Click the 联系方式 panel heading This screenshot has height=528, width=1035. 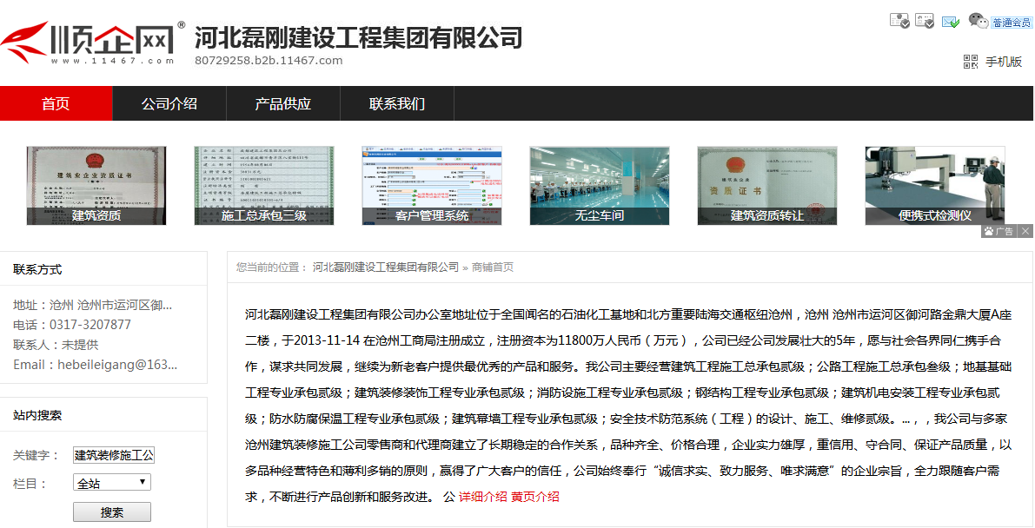pyautogui.click(x=37, y=269)
